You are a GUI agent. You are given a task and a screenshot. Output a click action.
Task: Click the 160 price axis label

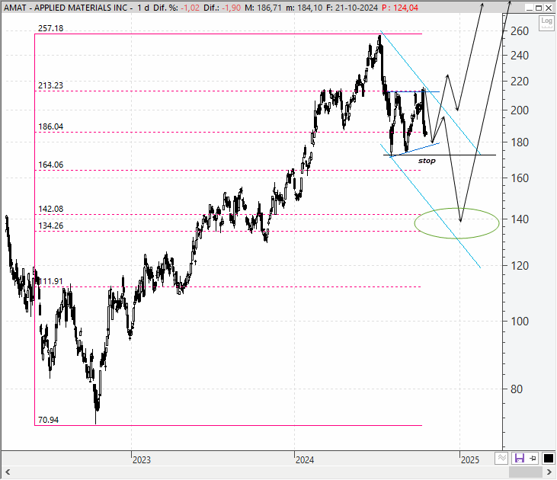(x=520, y=178)
